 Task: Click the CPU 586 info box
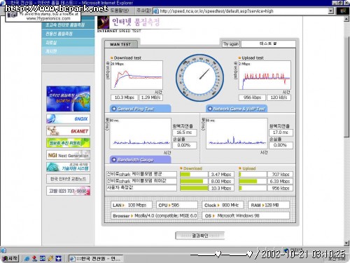(177, 205)
